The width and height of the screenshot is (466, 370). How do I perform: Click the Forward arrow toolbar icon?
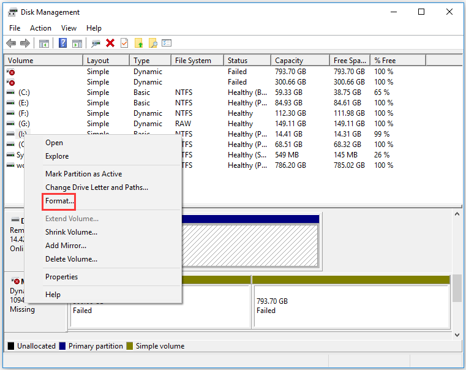point(25,43)
